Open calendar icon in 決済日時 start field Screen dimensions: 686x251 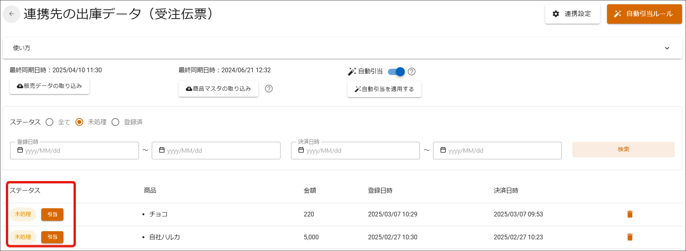click(301, 150)
